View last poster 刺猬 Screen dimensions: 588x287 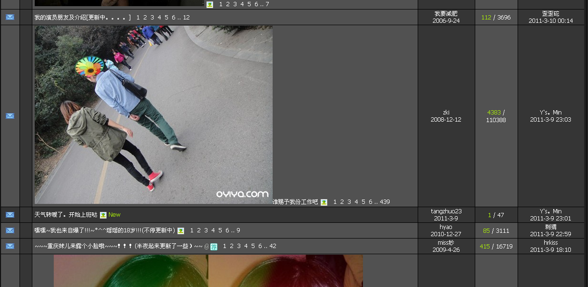551,227
